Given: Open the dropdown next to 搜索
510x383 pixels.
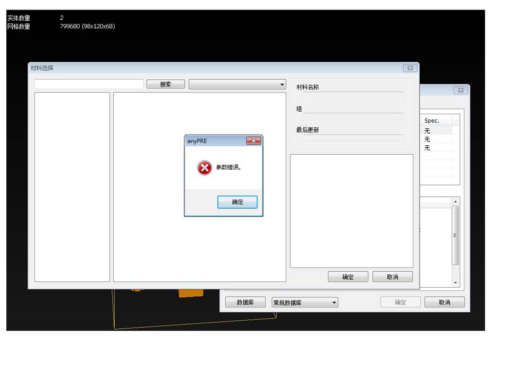Looking at the screenshot, I should click(237, 85).
